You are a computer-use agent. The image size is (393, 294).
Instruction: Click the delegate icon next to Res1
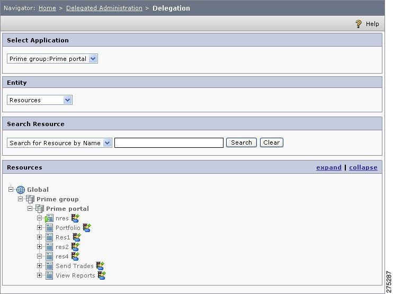tap(76, 237)
